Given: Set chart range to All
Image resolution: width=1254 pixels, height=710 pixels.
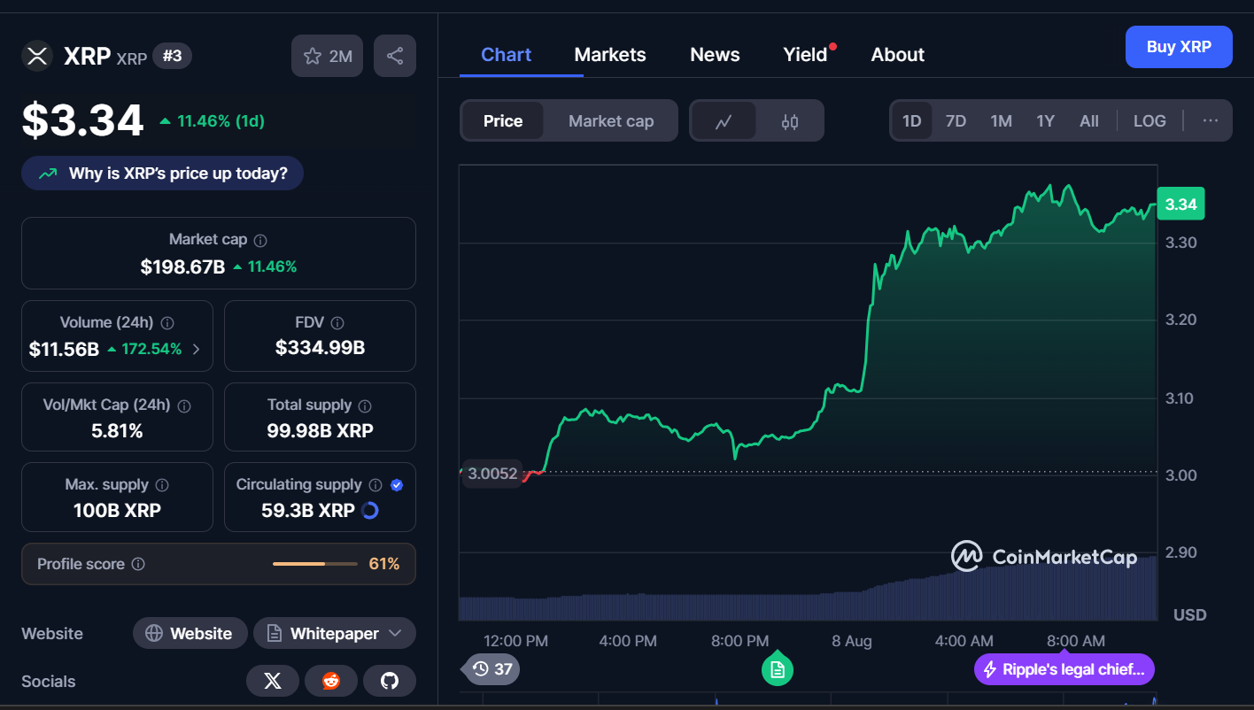Looking at the screenshot, I should (x=1089, y=121).
